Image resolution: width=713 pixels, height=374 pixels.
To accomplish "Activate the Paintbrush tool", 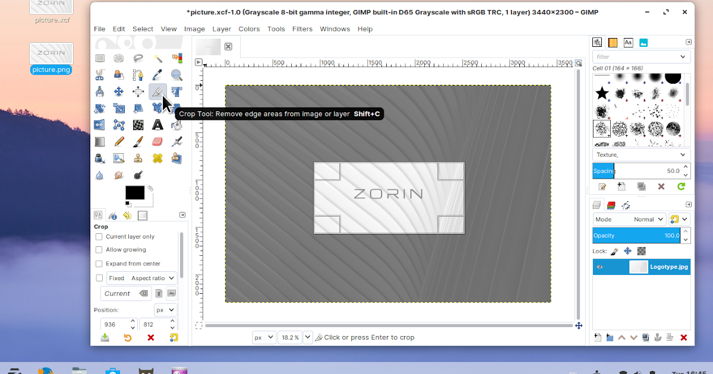I will (x=138, y=141).
